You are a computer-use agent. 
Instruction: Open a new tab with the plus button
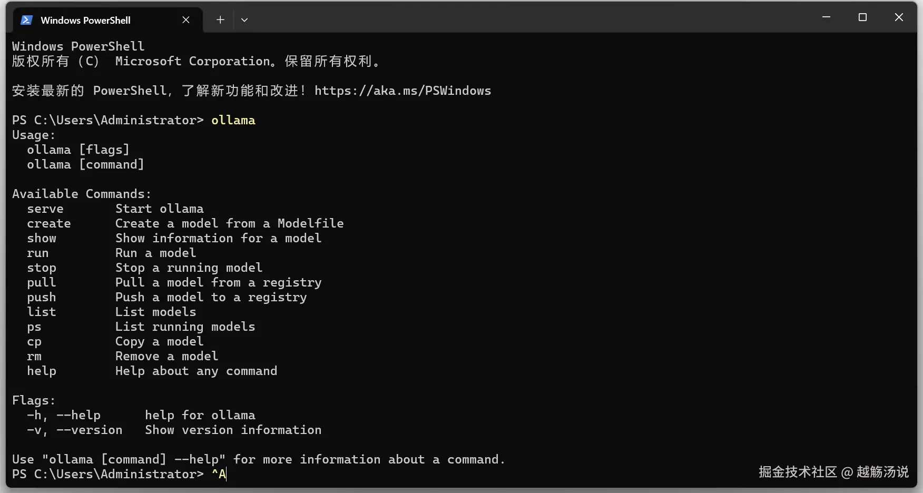pos(220,20)
